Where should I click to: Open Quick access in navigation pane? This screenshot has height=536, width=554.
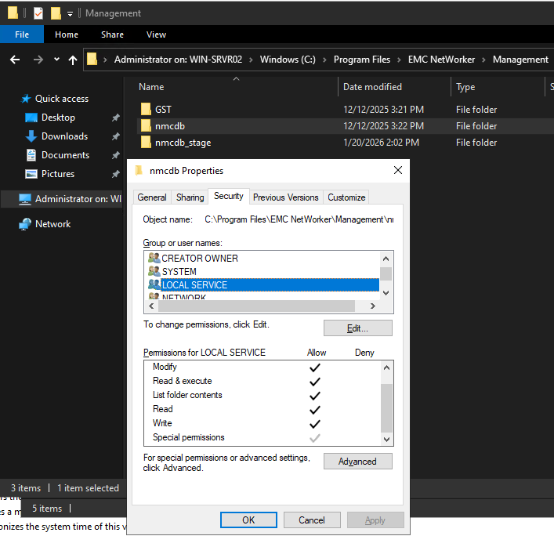(61, 99)
